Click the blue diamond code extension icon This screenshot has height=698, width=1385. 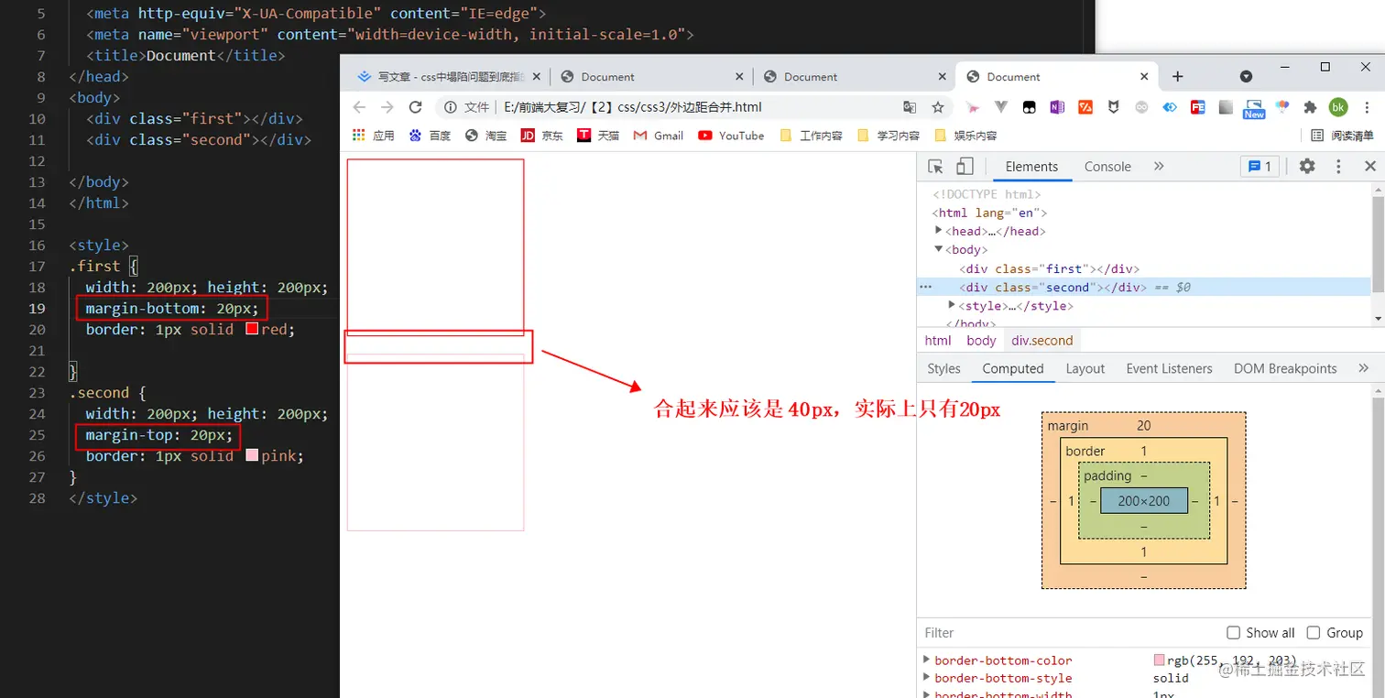(1170, 107)
